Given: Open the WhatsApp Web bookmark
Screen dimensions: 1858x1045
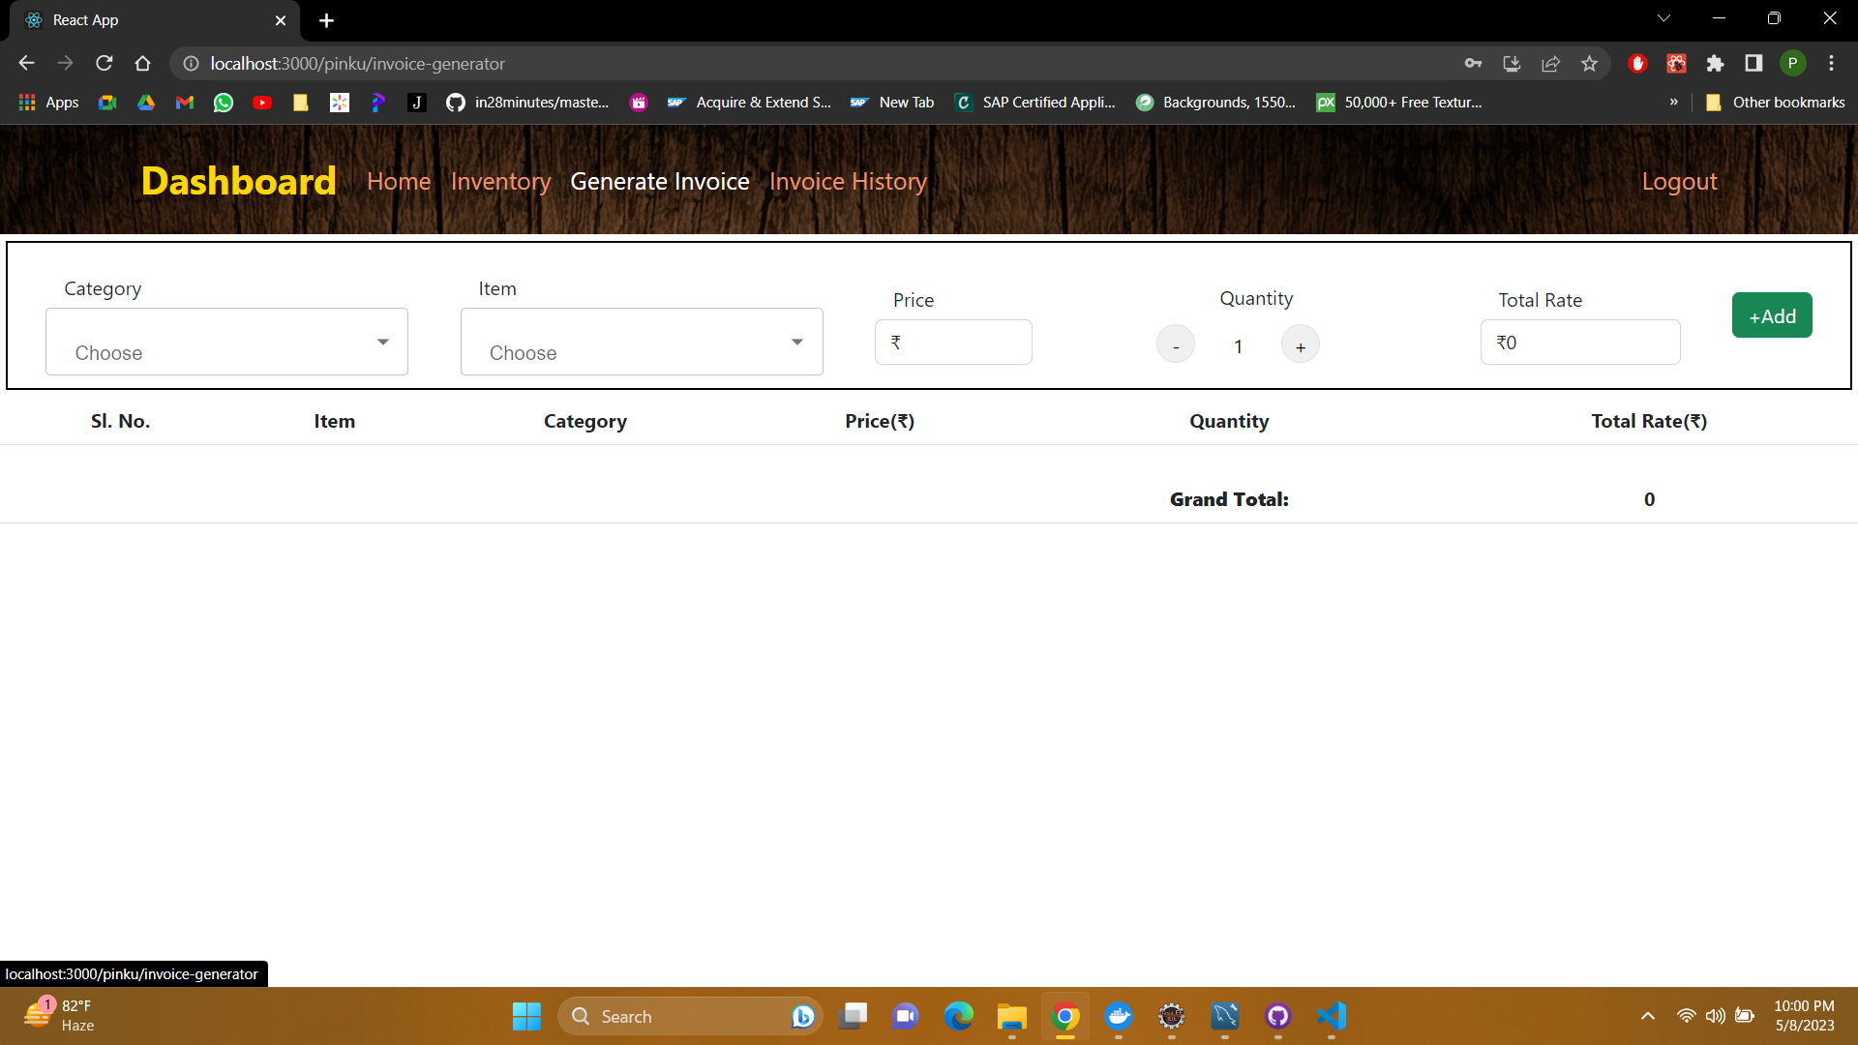Looking at the screenshot, I should coord(223,102).
